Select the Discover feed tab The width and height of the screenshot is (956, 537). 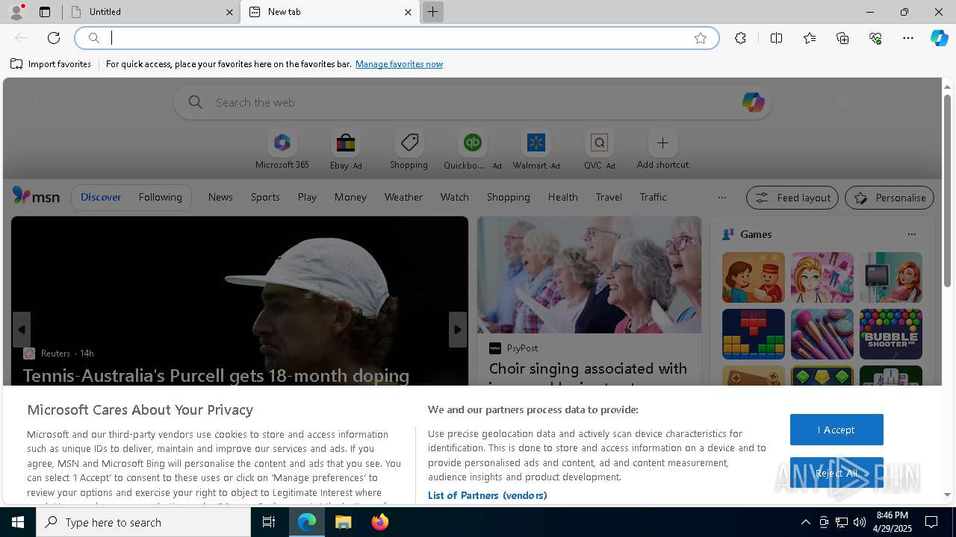tap(101, 197)
